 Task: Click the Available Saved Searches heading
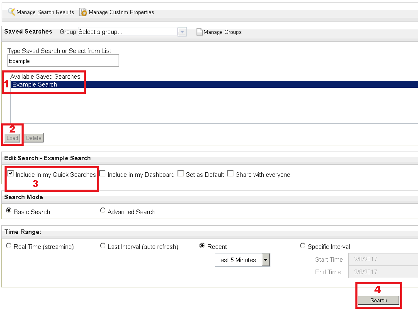coord(45,77)
